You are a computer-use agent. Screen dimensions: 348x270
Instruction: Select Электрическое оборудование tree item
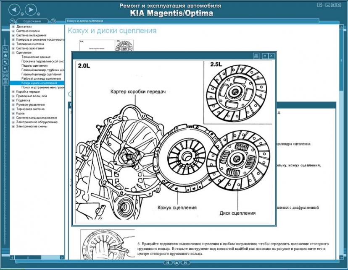pyautogui.click(x=37, y=122)
